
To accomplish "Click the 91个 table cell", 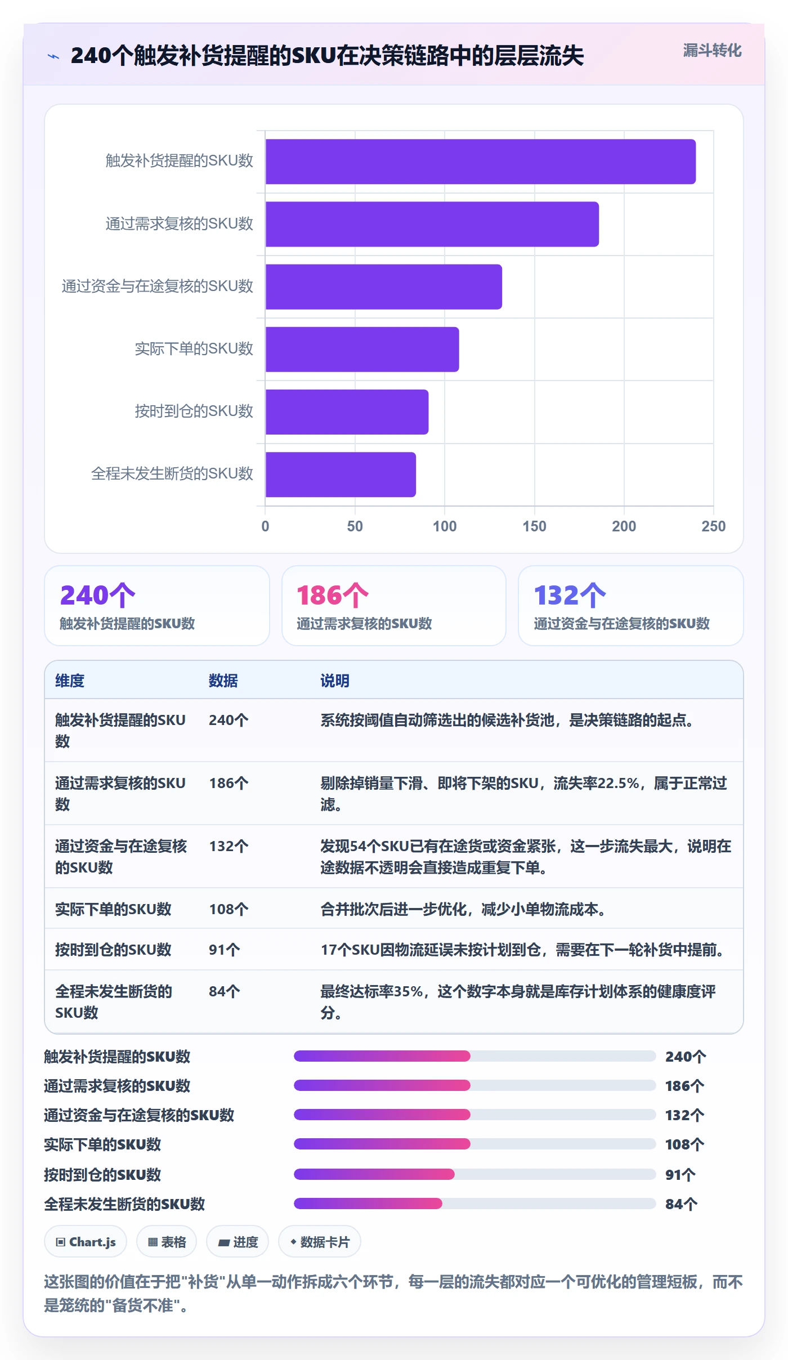I will [x=225, y=950].
